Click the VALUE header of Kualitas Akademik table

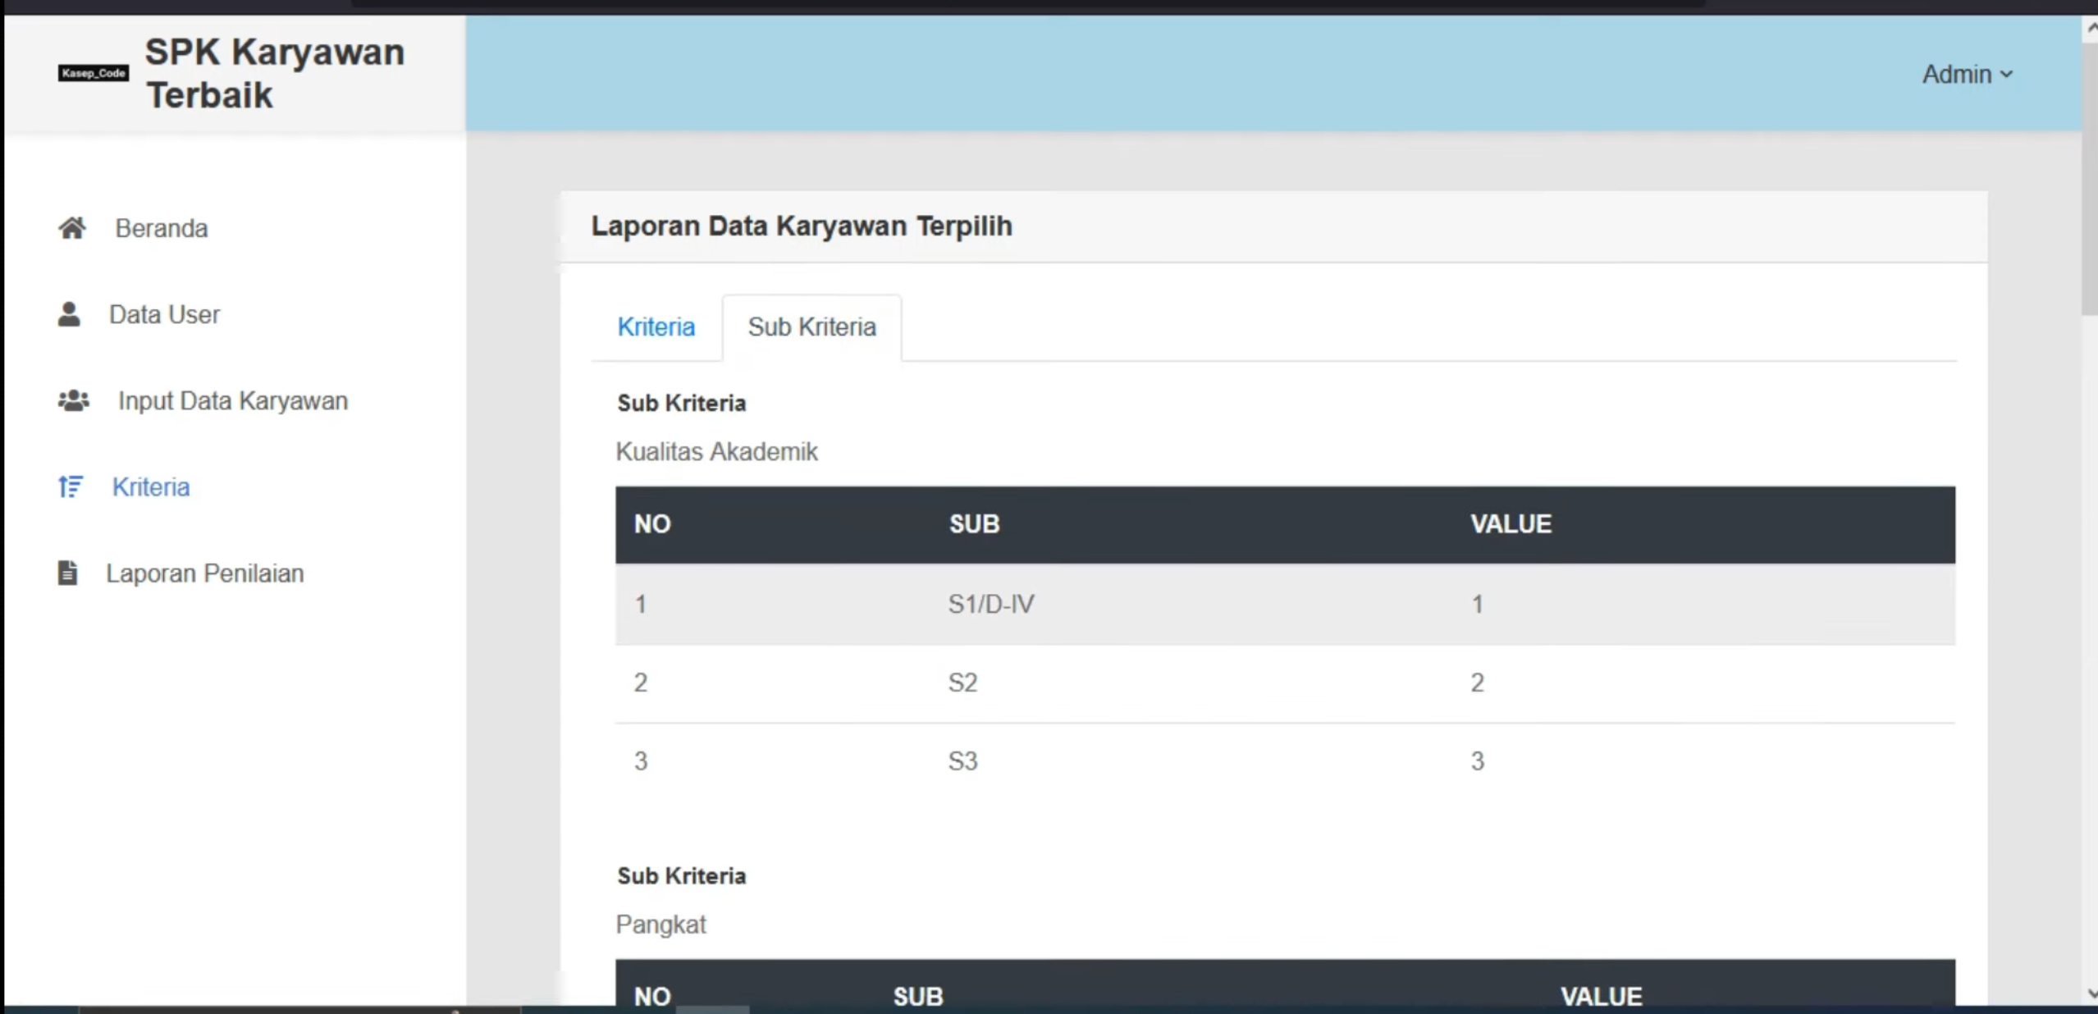[x=1511, y=523]
